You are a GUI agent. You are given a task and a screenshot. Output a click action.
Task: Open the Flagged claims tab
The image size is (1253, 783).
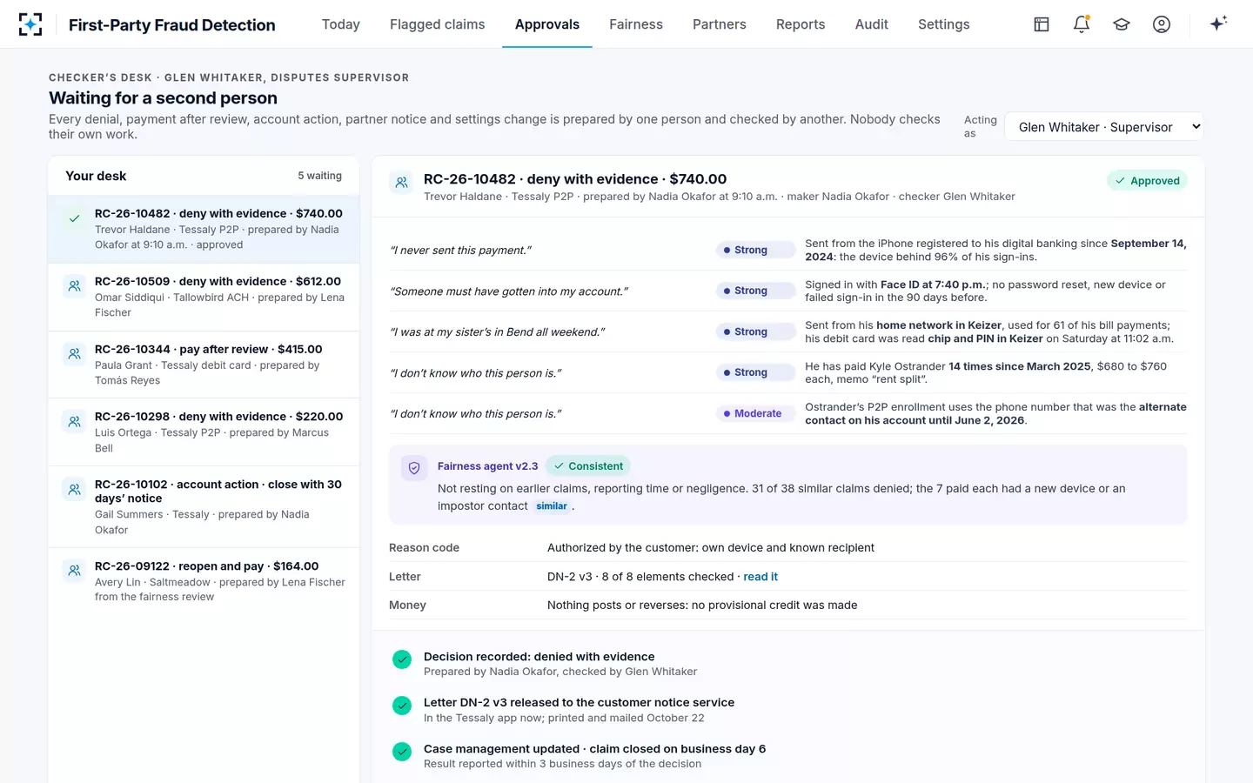[x=438, y=24]
